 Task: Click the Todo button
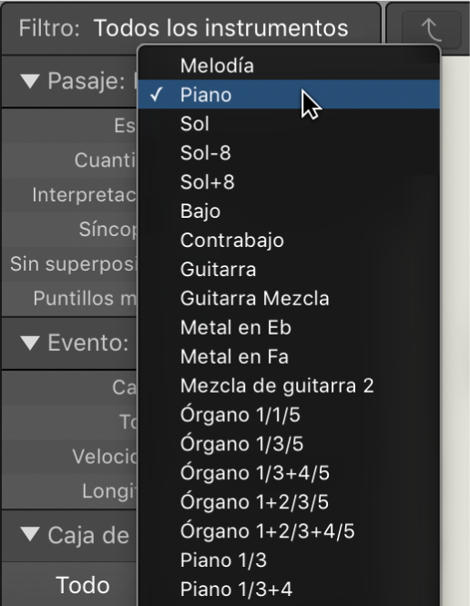point(83,585)
